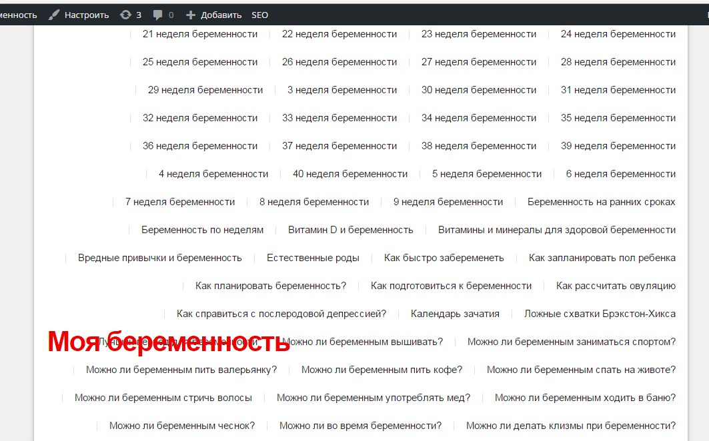The width and height of the screenshot is (709, 441).
Task: Open the SEO menu in the admin bar
Action: 259,14
